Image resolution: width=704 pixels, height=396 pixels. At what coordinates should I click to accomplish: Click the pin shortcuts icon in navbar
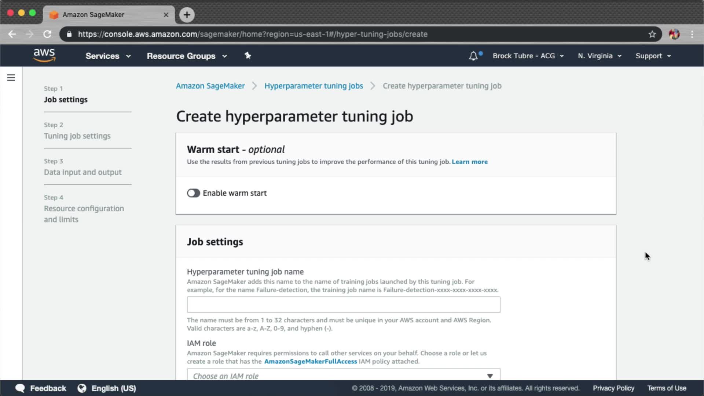pos(248,56)
